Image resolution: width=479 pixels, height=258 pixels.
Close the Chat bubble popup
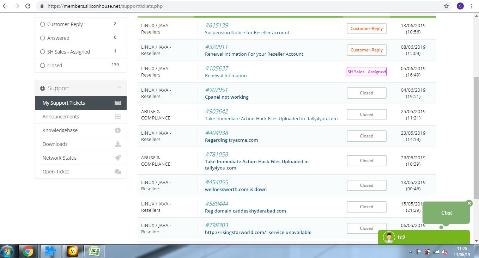pos(469,203)
